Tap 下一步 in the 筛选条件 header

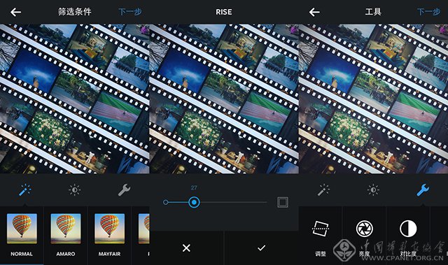(x=130, y=12)
